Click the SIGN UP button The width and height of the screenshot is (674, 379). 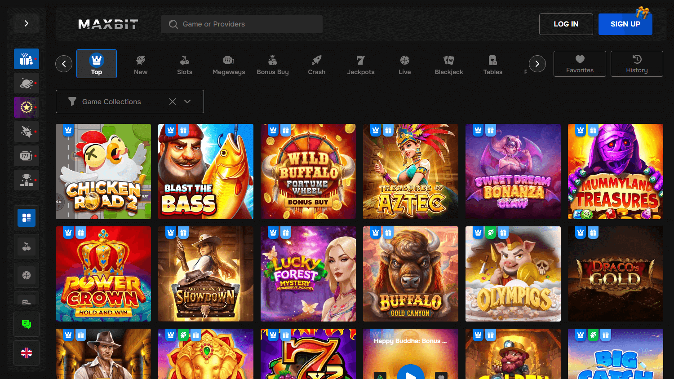[625, 24]
